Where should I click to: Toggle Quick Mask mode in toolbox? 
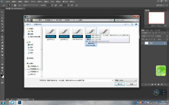[2, 80]
